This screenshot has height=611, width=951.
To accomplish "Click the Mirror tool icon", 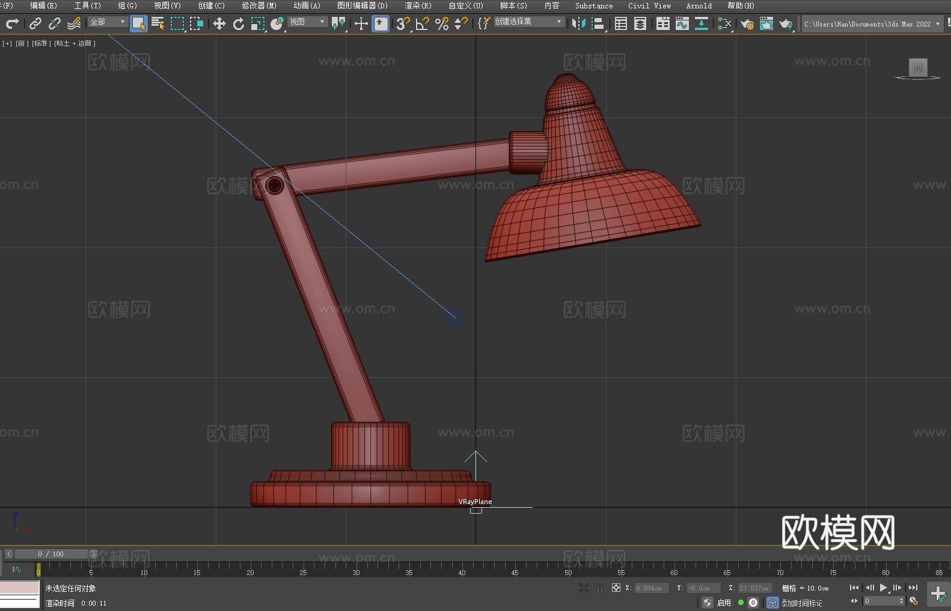I will [578, 24].
